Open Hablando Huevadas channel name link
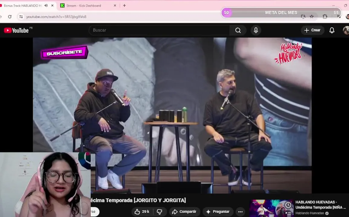The width and height of the screenshot is (349, 217). click(310, 213)
